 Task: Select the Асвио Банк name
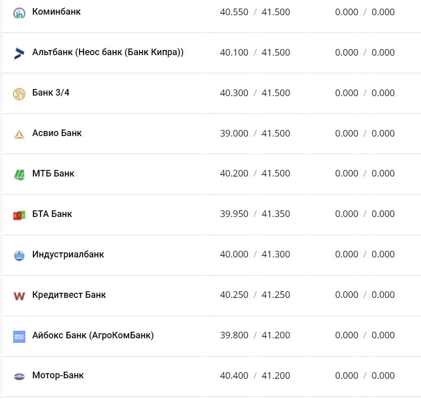coord(57,133)
